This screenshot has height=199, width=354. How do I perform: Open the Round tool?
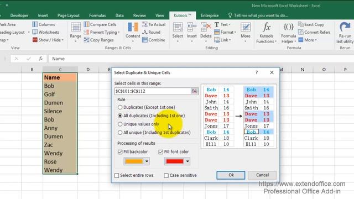click(x=151, y=32)
